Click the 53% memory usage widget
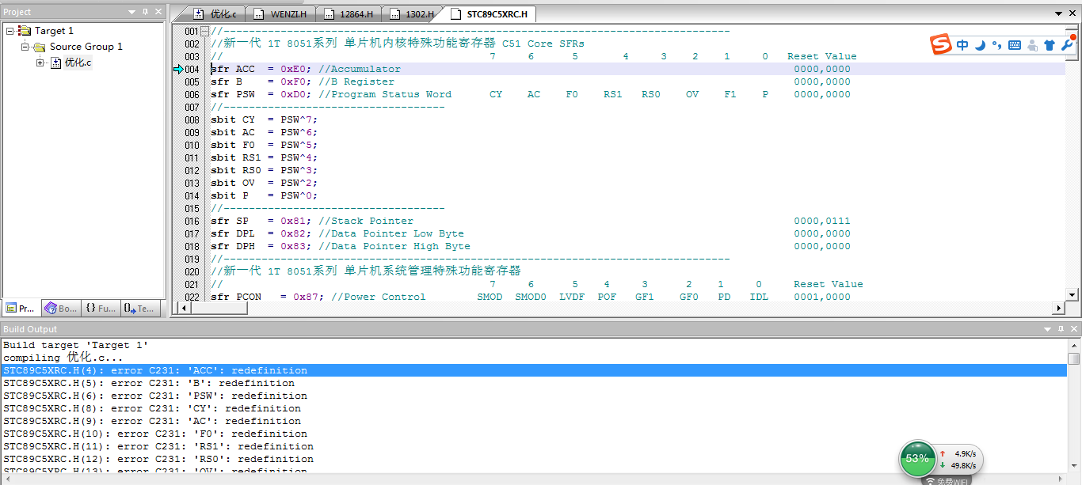 [x=917, y=458]
